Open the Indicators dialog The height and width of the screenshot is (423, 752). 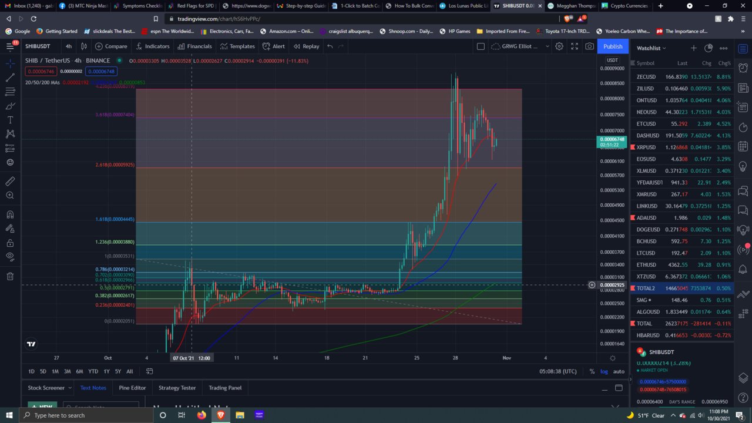pyautogui.click(x=152, y=46)
